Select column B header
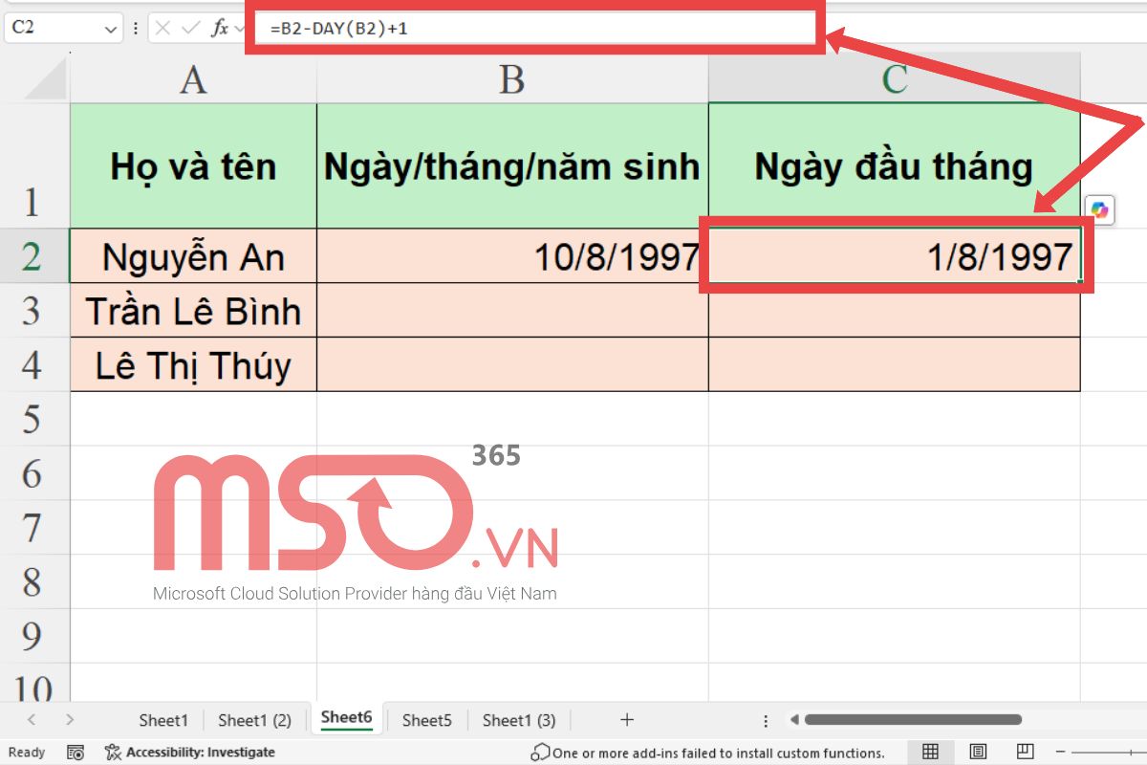 512,78
